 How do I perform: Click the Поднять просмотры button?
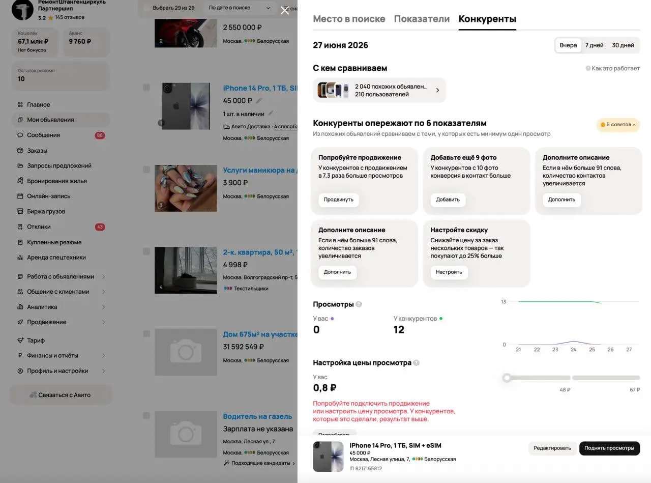(609, 448)
